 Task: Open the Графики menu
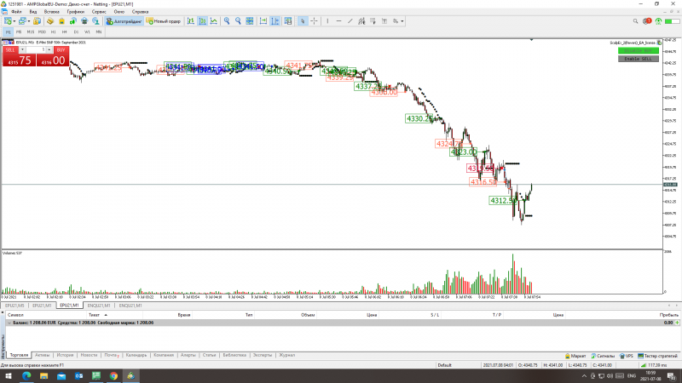point(76,12)
